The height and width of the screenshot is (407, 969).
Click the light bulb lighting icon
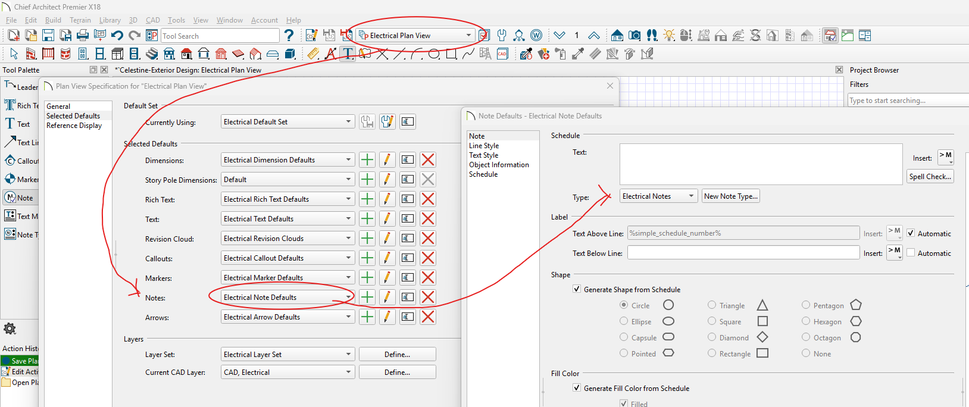point(669,36)
